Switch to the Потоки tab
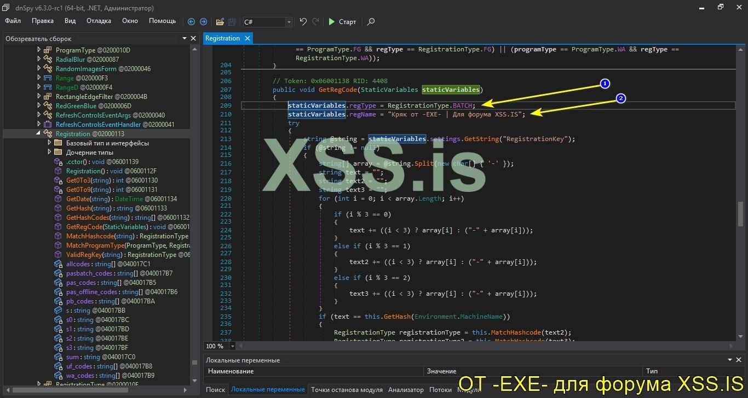Screen dimensions: 748x398 440,390
